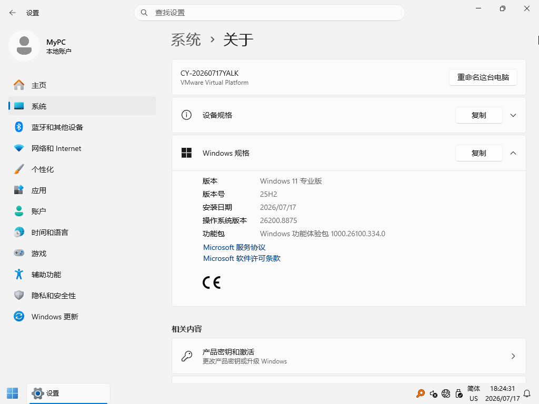The width and height of the screenshot is (539, 404).
Task: Click the Windows 11 专业版 value
Action: [x=291, y=181]
